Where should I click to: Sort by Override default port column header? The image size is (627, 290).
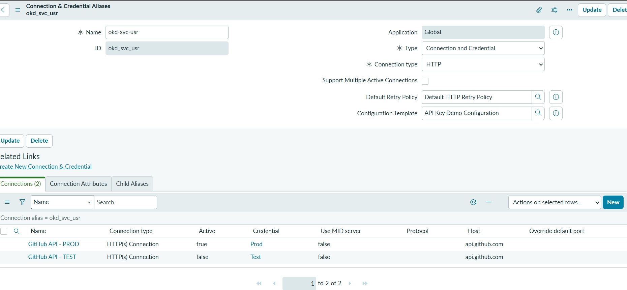click(557, 231)
